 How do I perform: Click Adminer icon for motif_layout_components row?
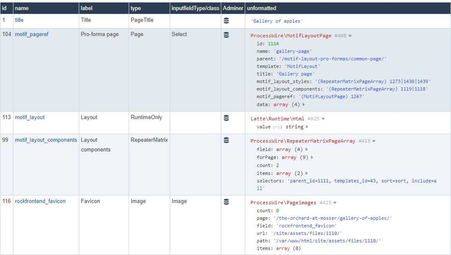point(226,140)
